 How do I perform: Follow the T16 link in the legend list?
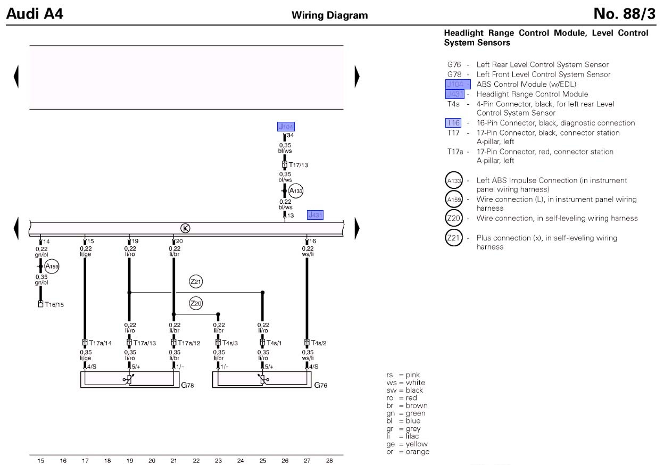tap(453, 123)
